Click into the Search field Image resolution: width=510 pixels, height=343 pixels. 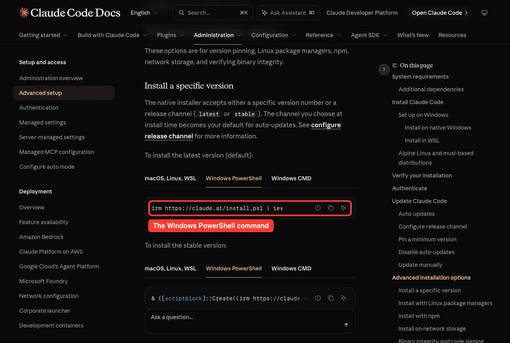pyautogui.click(x=213, y=13)
